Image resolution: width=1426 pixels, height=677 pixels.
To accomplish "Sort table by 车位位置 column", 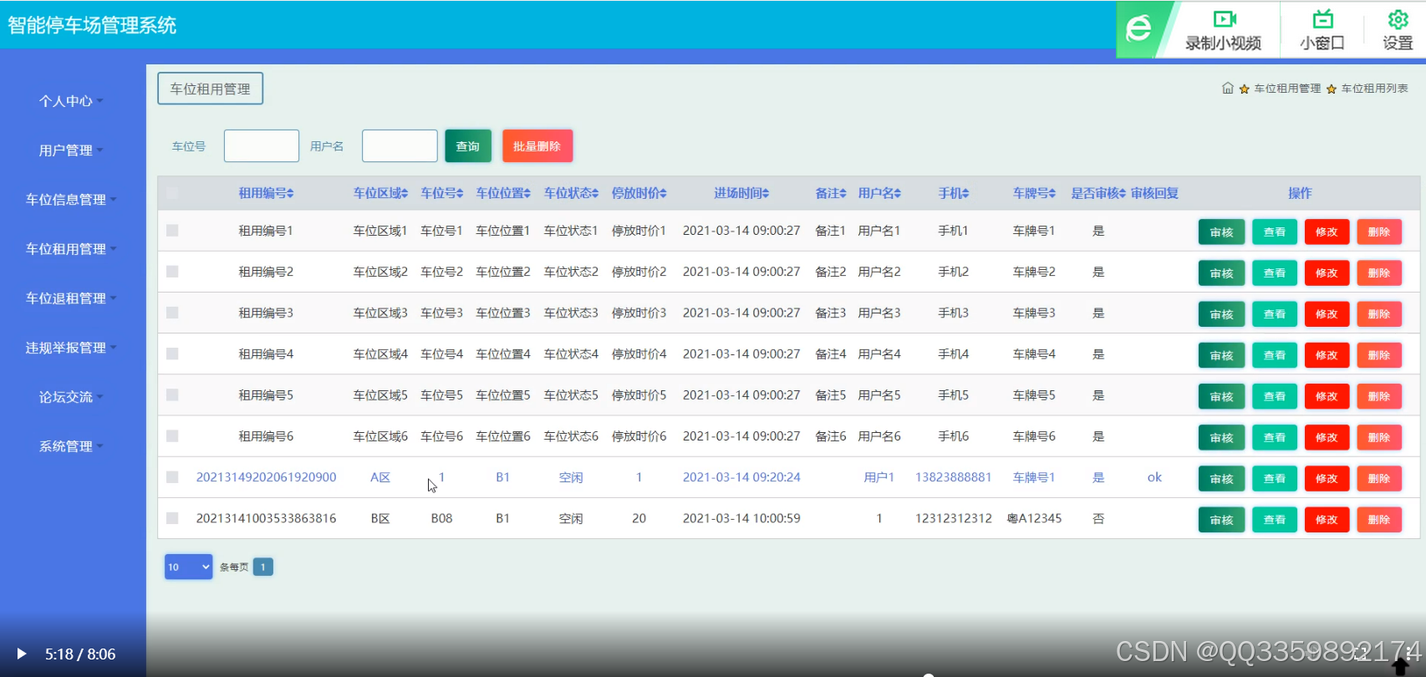I will pyautogui.click(x=503, y=193).
